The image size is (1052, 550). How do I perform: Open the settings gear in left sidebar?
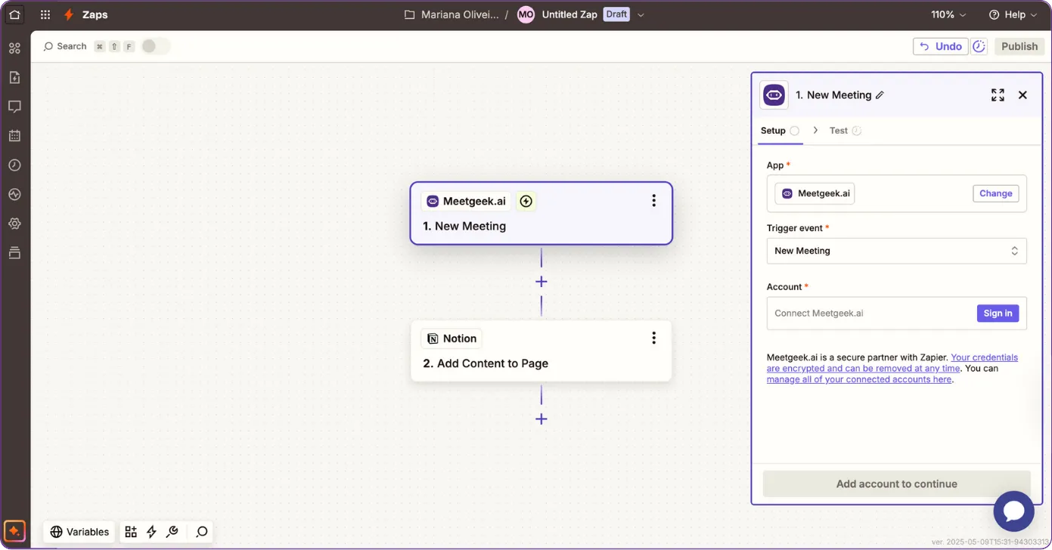[x=14, y=224]
